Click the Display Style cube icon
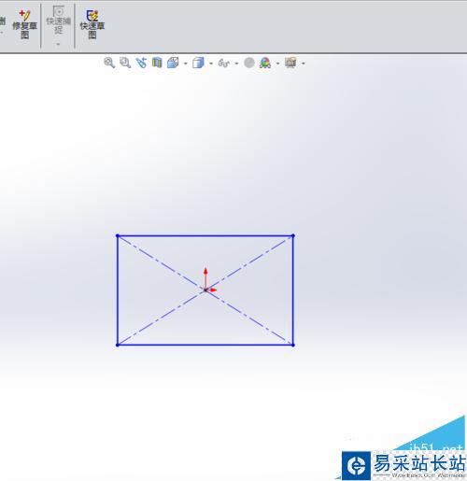The height and width of the screenshot is (481, 467). pos(198,63)
